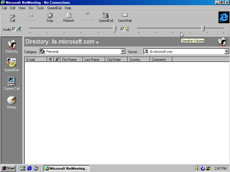The height and width of the screenshot is (172, 230).
Task: Sort by the audio speaker column header
Action: tap(50, 59)
